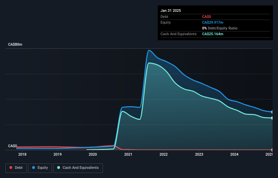Screen dimensions: 278x178
Task: Click the CA$25.164m cash value
Action: (x=213, y=34)
